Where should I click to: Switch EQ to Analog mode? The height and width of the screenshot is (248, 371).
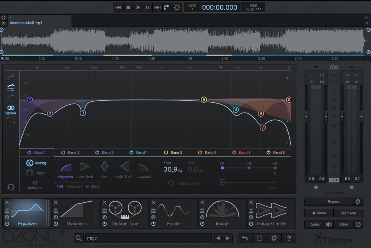click(36, 163)
